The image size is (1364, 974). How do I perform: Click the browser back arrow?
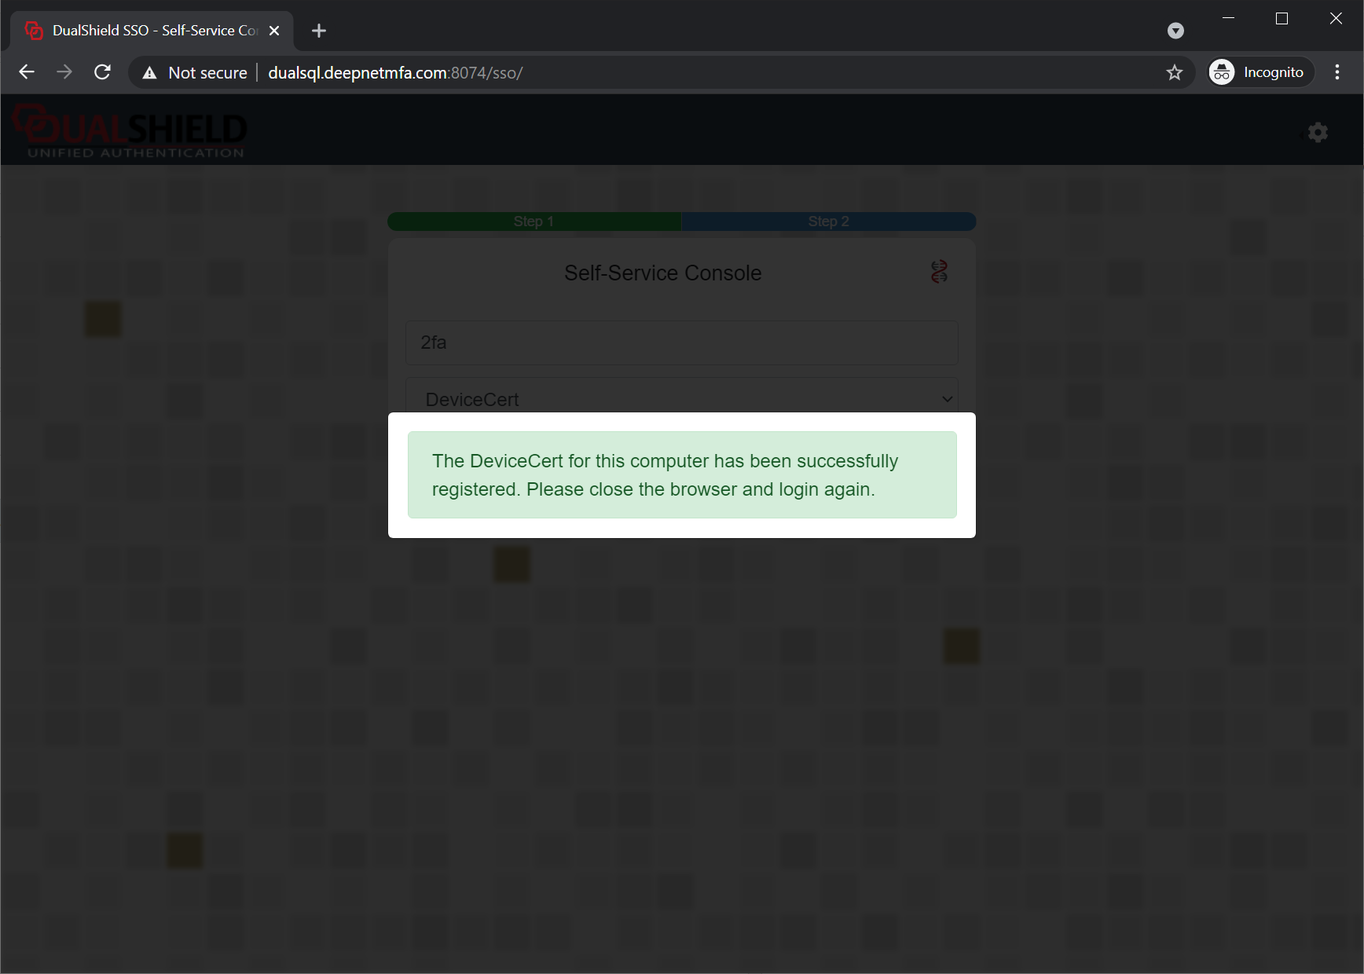[x=27, y=73]
